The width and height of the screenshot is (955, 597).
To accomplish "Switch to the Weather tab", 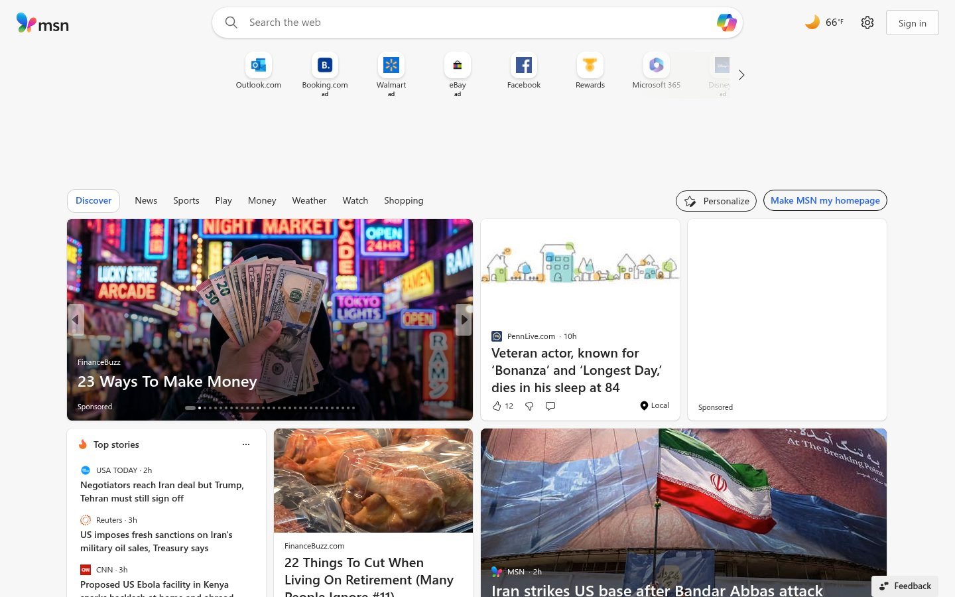I will [309, 200].
